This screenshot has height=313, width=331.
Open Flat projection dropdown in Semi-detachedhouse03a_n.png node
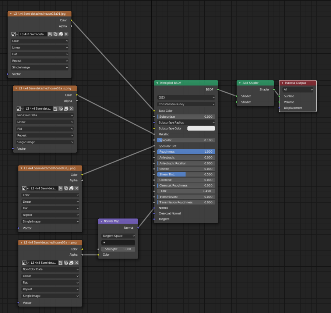tap(50, 282)
